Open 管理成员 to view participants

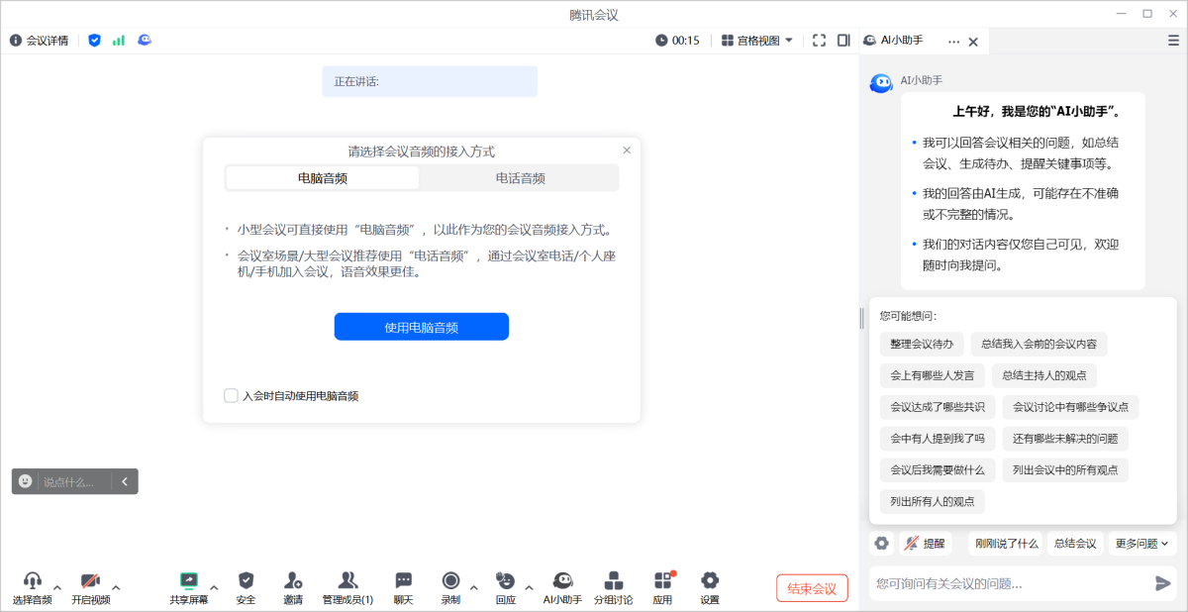pos(347,586)
